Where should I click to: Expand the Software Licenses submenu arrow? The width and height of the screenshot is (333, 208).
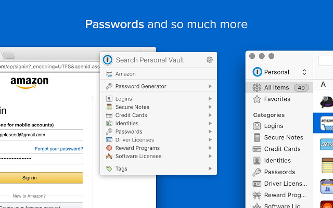pos(210,156)
